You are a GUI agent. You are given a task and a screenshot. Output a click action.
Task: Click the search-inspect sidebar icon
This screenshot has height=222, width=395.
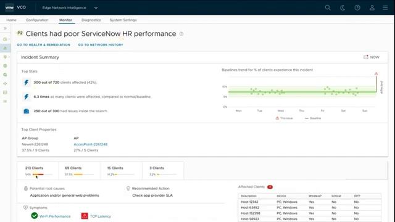coord(5,75)
